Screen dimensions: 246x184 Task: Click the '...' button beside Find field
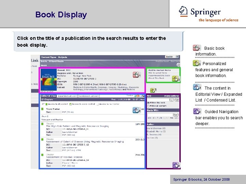pyautogui.click(x=172, y=99)
